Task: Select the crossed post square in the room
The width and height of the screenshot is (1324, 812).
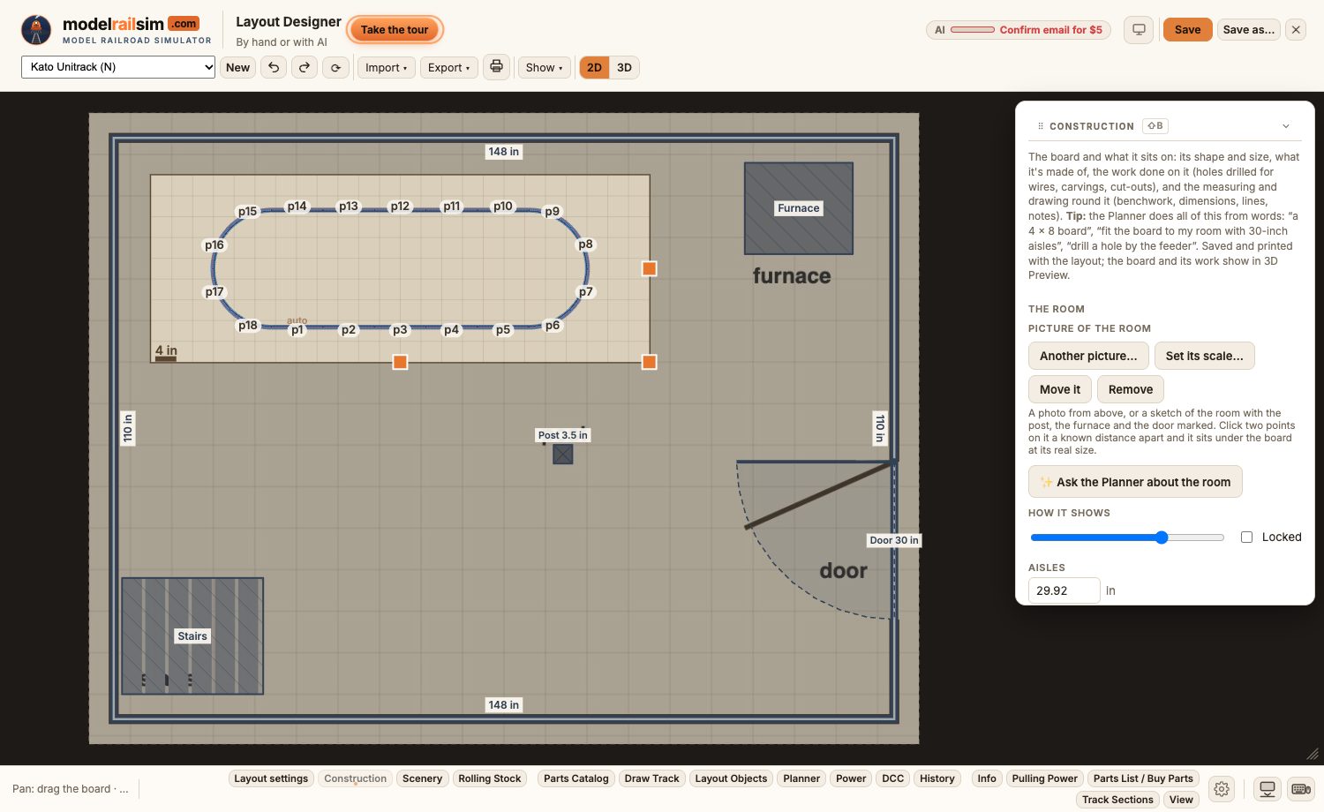Action: (x=563, y=454)
